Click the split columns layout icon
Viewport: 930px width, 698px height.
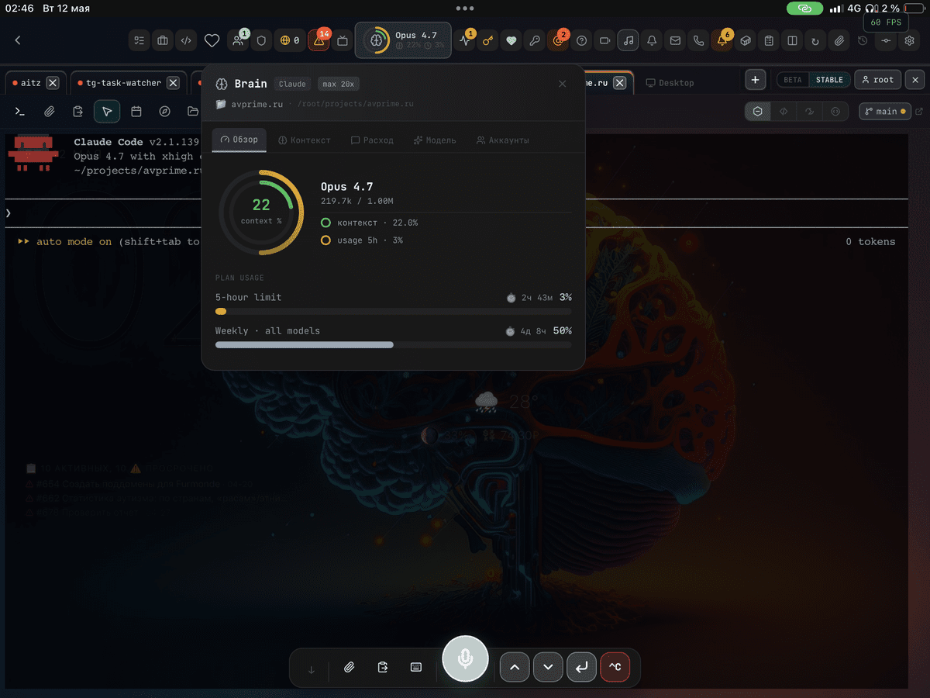click(x=792, y=40)
